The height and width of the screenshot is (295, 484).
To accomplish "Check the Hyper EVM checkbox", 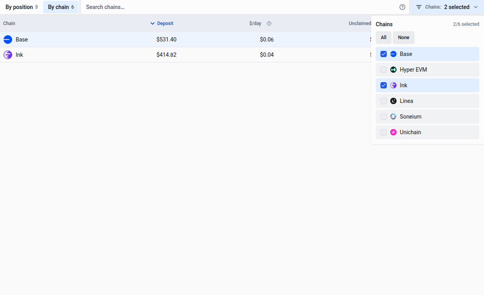I will (x=384, y=70).
